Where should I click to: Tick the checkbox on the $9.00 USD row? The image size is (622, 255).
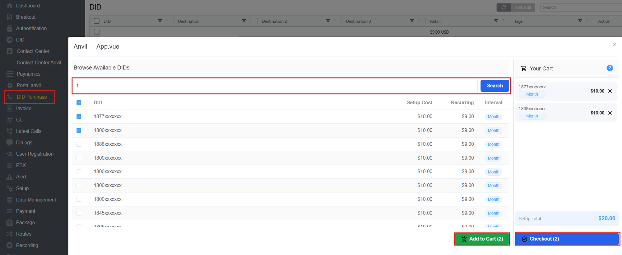(97, 32)
